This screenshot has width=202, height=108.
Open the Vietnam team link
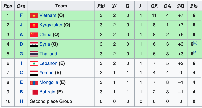48,15
